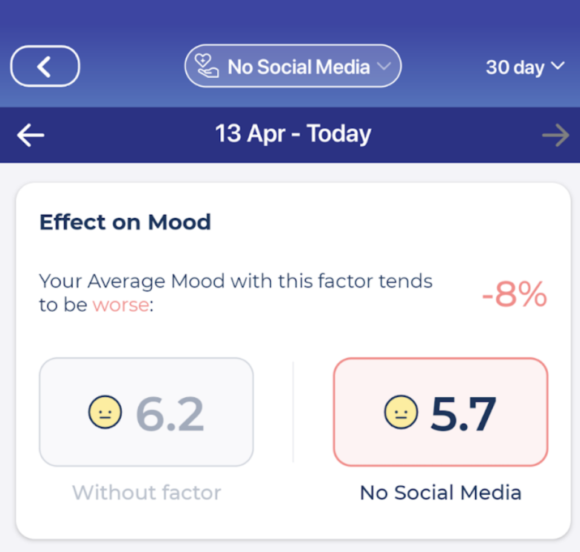Select the Without factor mood card
This screenshot has width=580, height=552.
coord(146,413)
